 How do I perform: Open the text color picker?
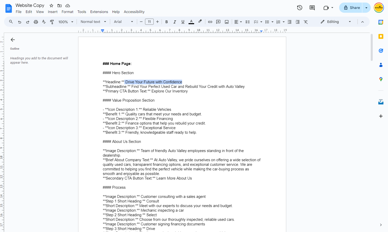(191, 22)
